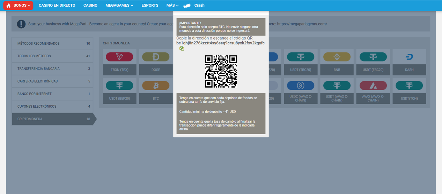Click the CRIPTOMONEDA section heading

(x=116, y=43)
